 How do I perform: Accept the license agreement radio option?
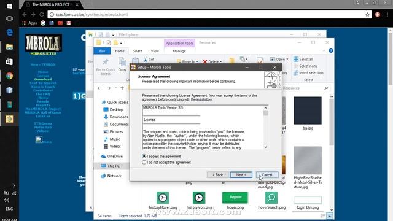(x=161, y=156)
